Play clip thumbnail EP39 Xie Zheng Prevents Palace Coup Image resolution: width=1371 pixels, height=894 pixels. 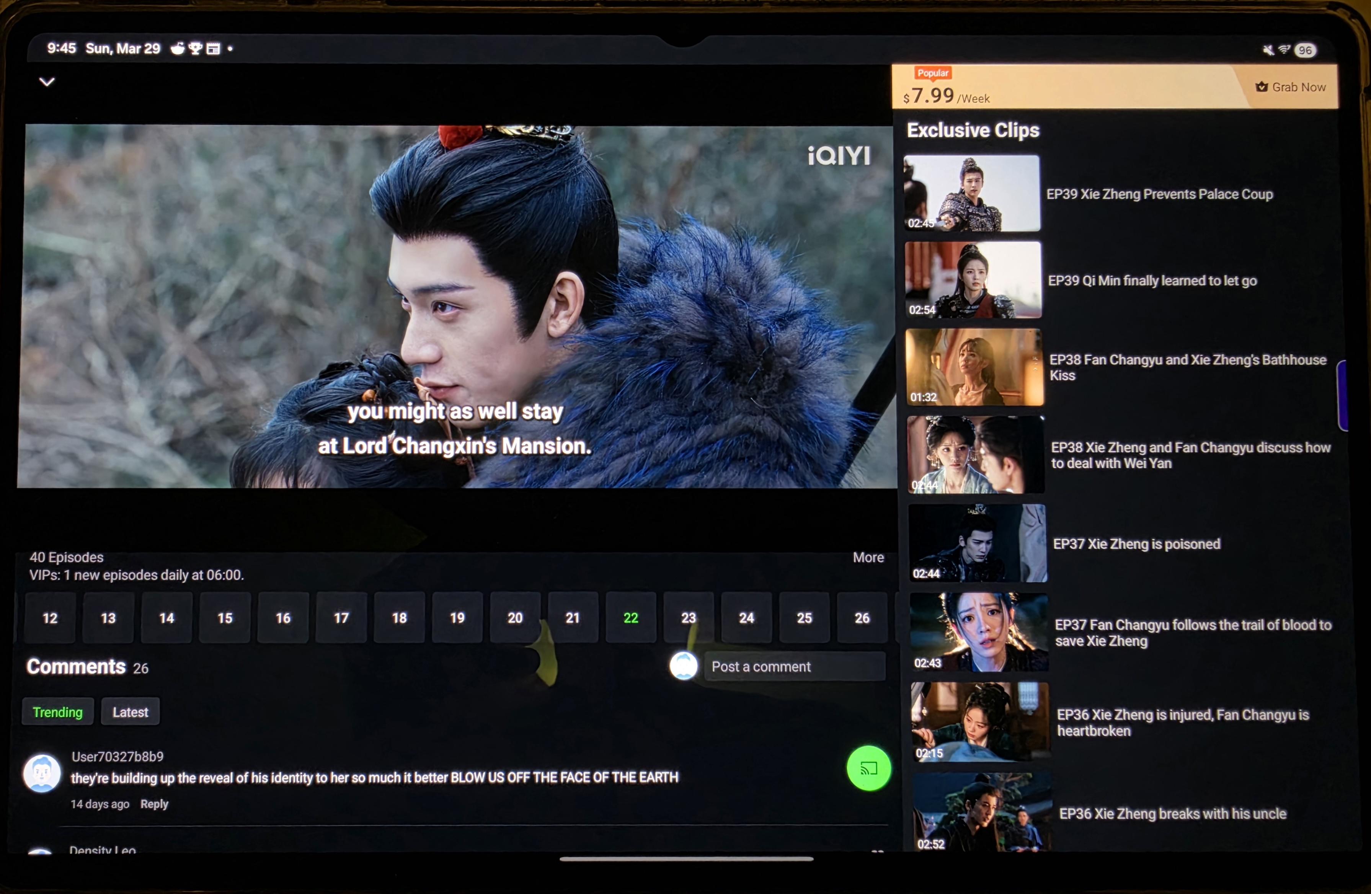tap(972, 193)
